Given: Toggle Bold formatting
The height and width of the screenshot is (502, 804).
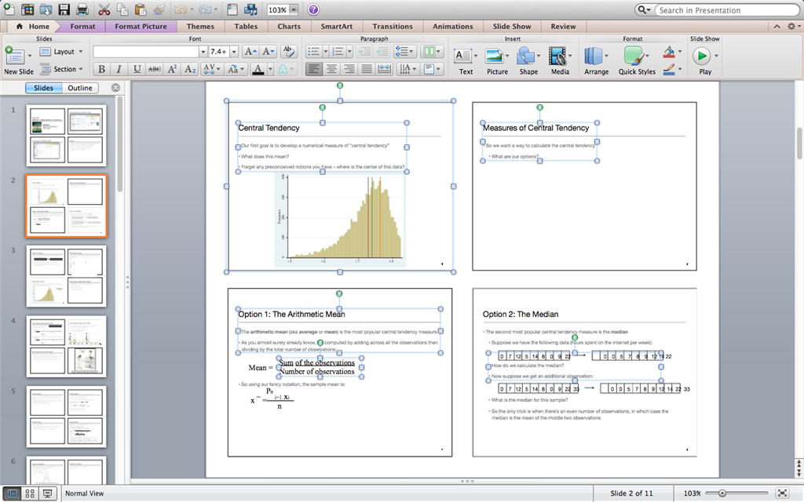Looking at the screenshot, I should point(101,69).
